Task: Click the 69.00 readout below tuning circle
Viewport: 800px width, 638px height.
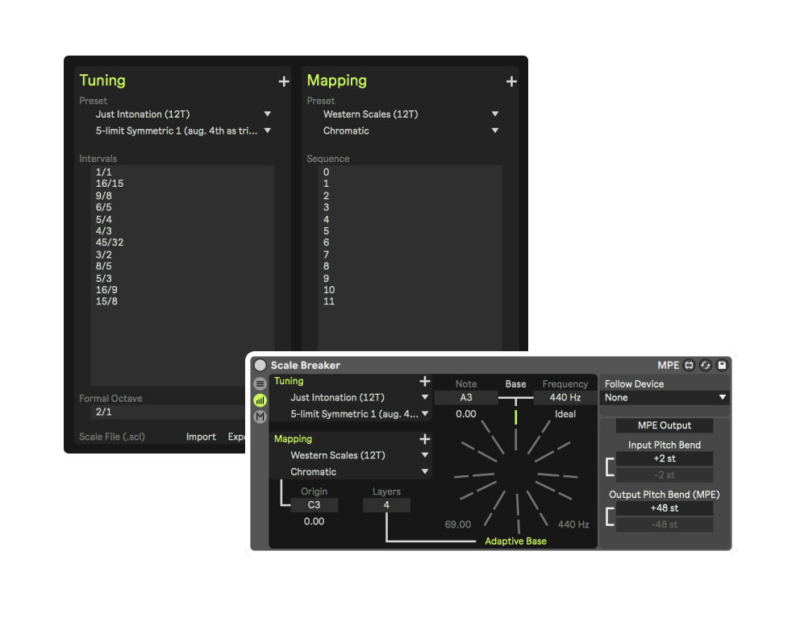Action: (x=457, y=524)
